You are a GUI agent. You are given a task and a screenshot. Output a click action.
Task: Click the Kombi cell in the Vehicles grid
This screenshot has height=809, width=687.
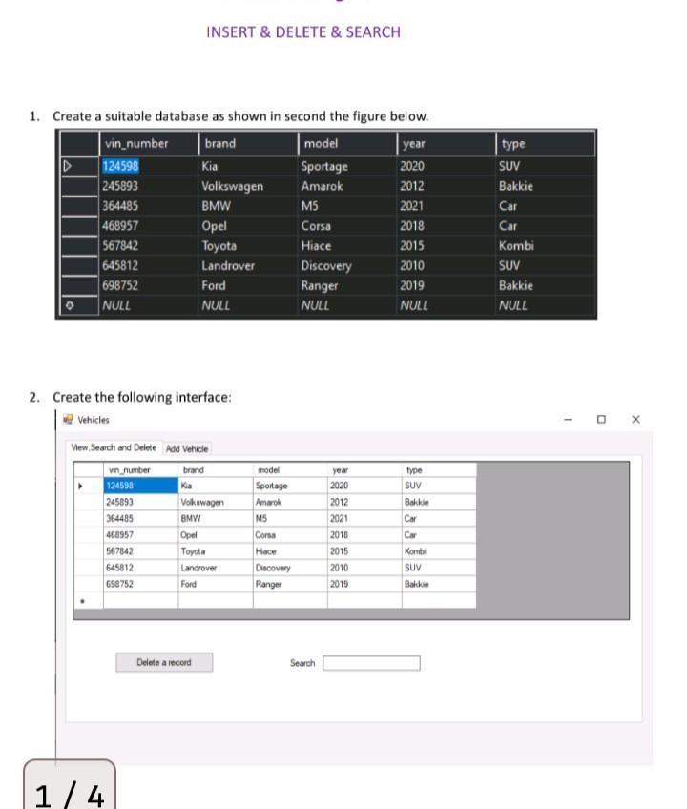[439, 551]
